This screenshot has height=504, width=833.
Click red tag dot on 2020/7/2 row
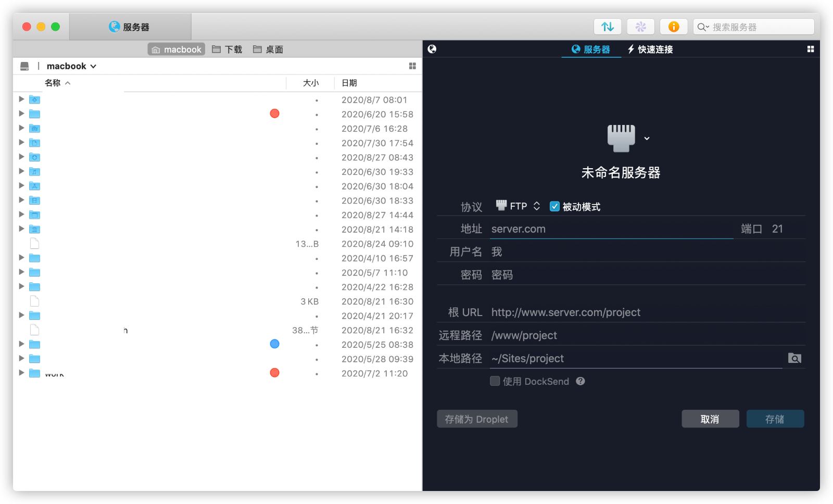[275, 373]
